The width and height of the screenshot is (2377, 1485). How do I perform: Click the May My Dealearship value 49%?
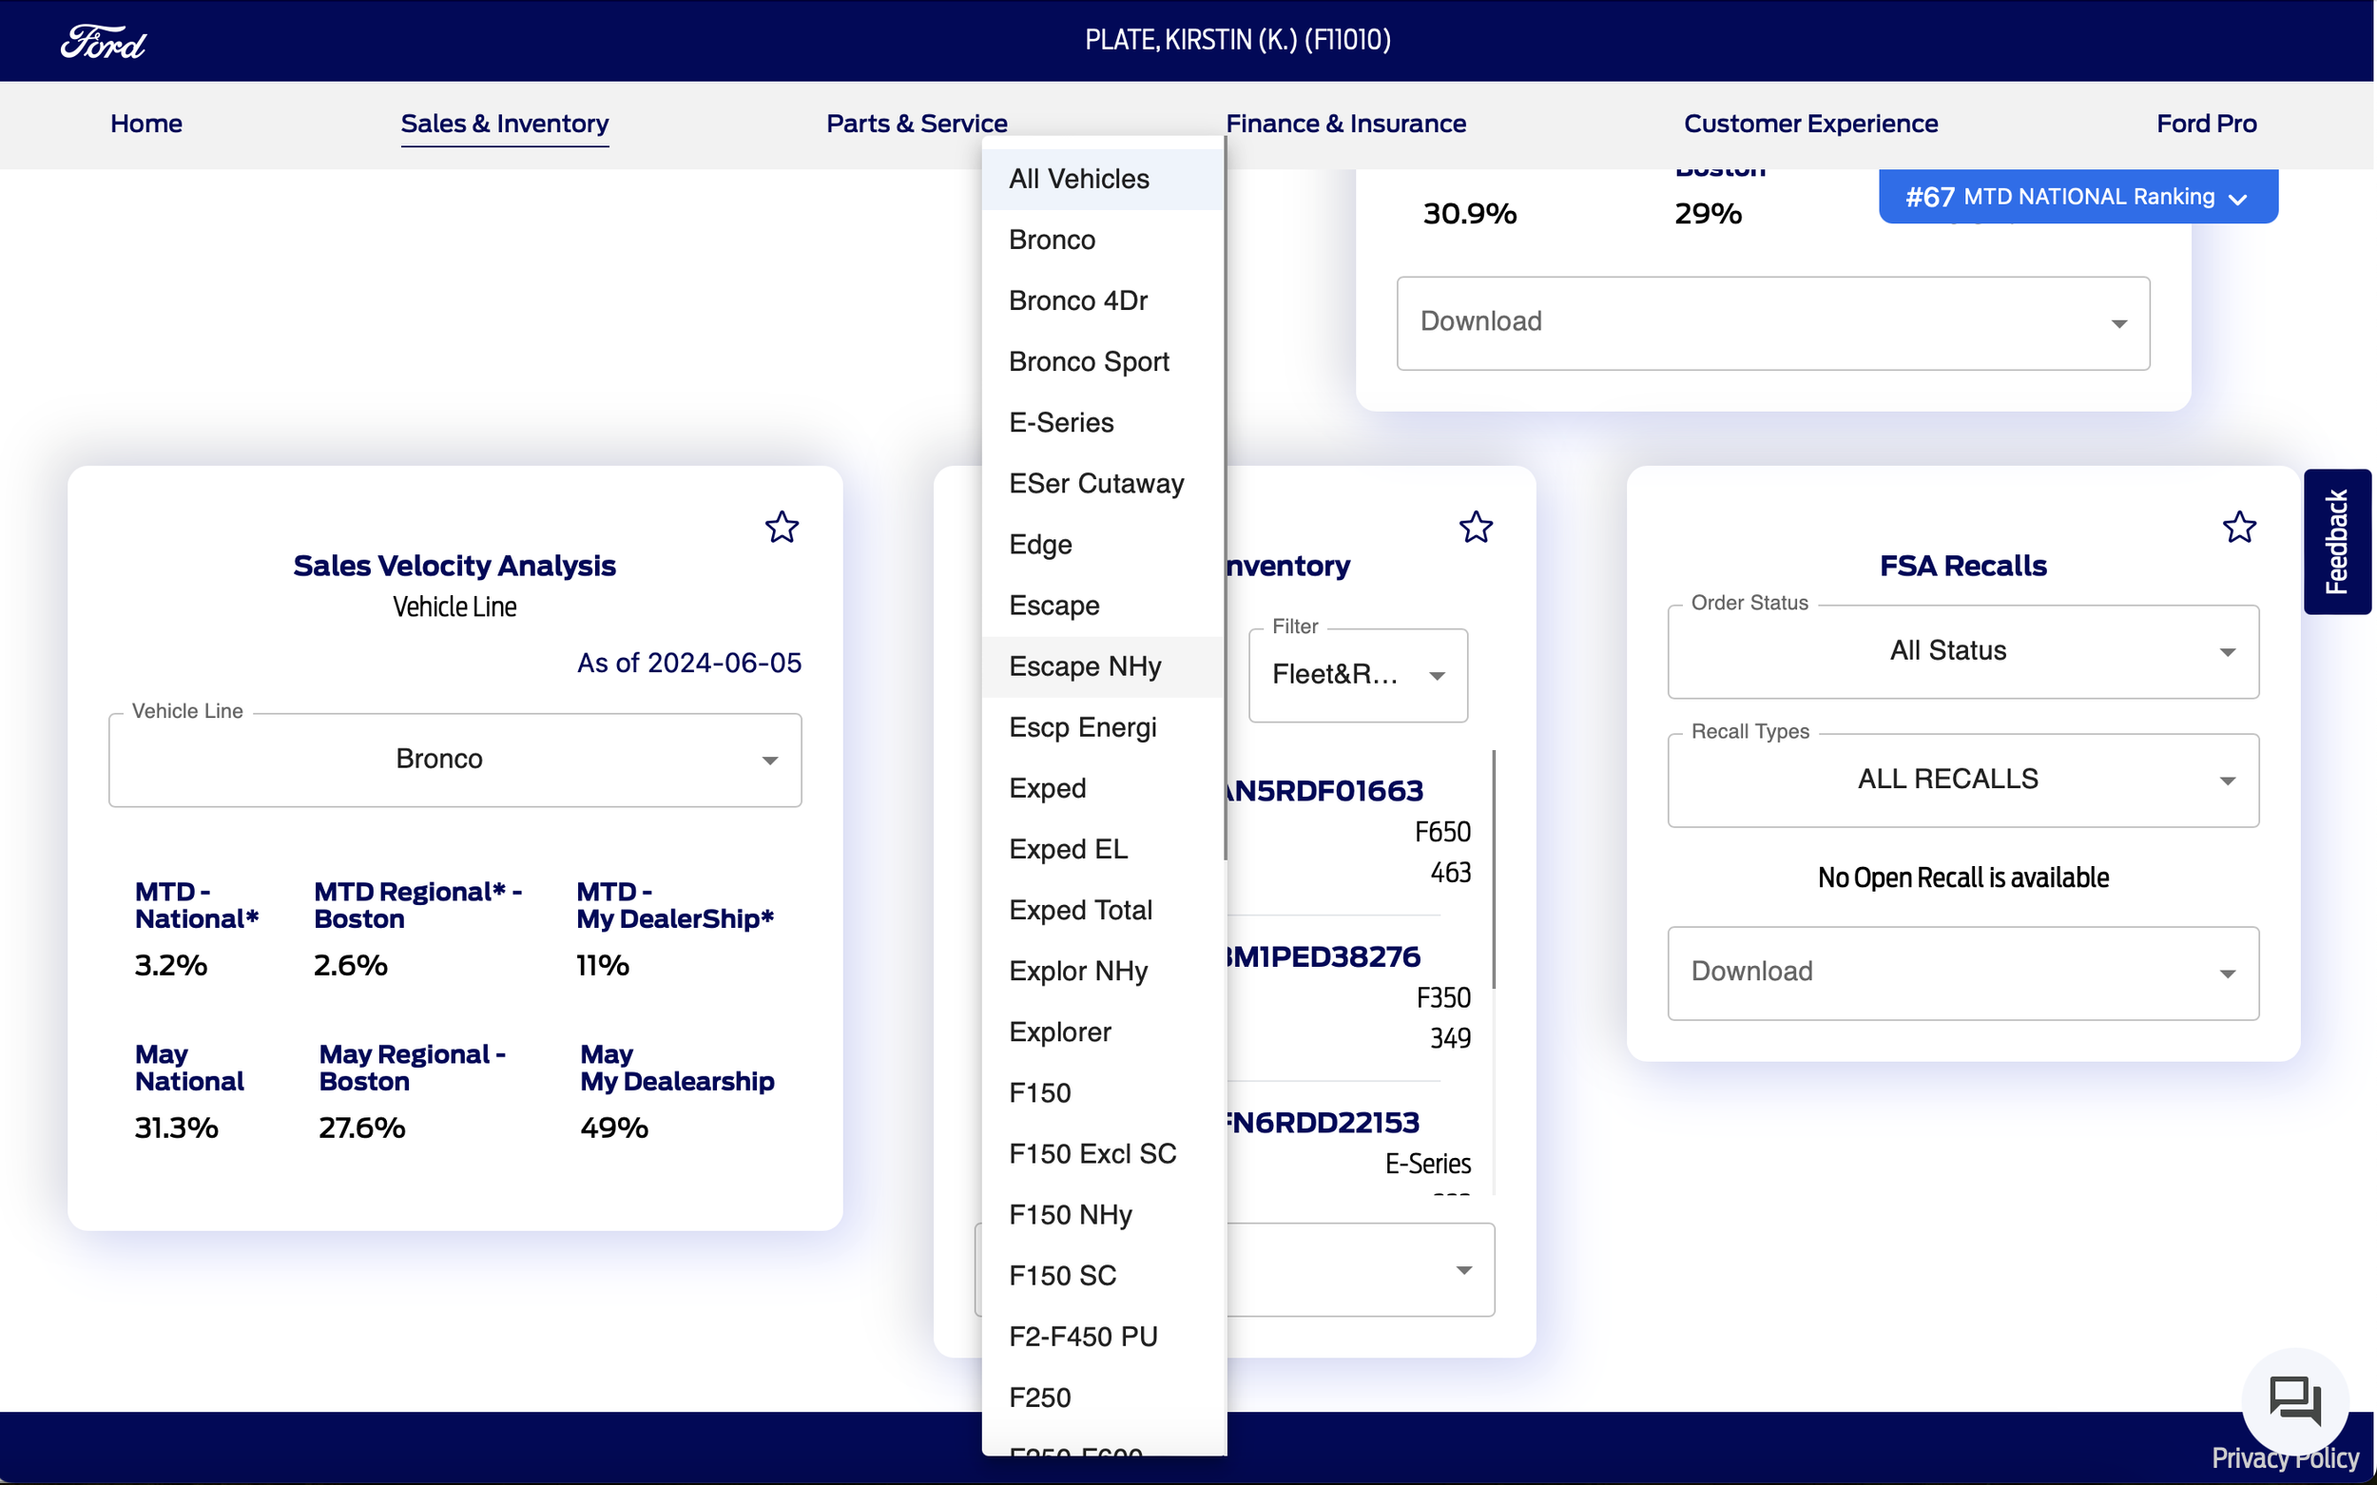click(x=614, y=1128)
